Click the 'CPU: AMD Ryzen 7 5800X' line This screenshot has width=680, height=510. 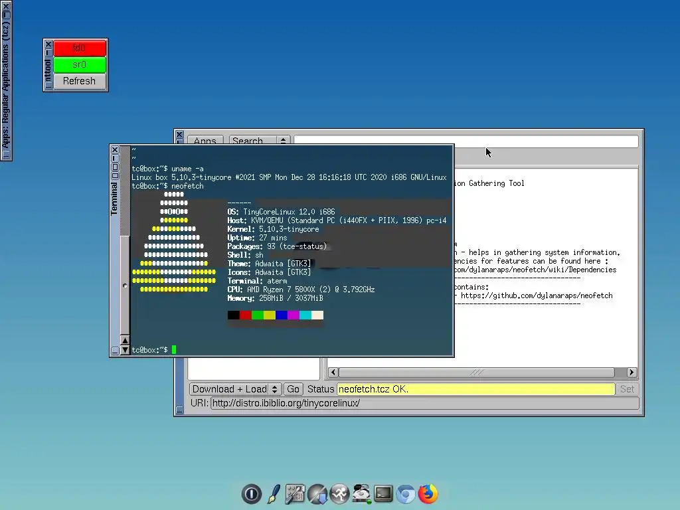301,290
